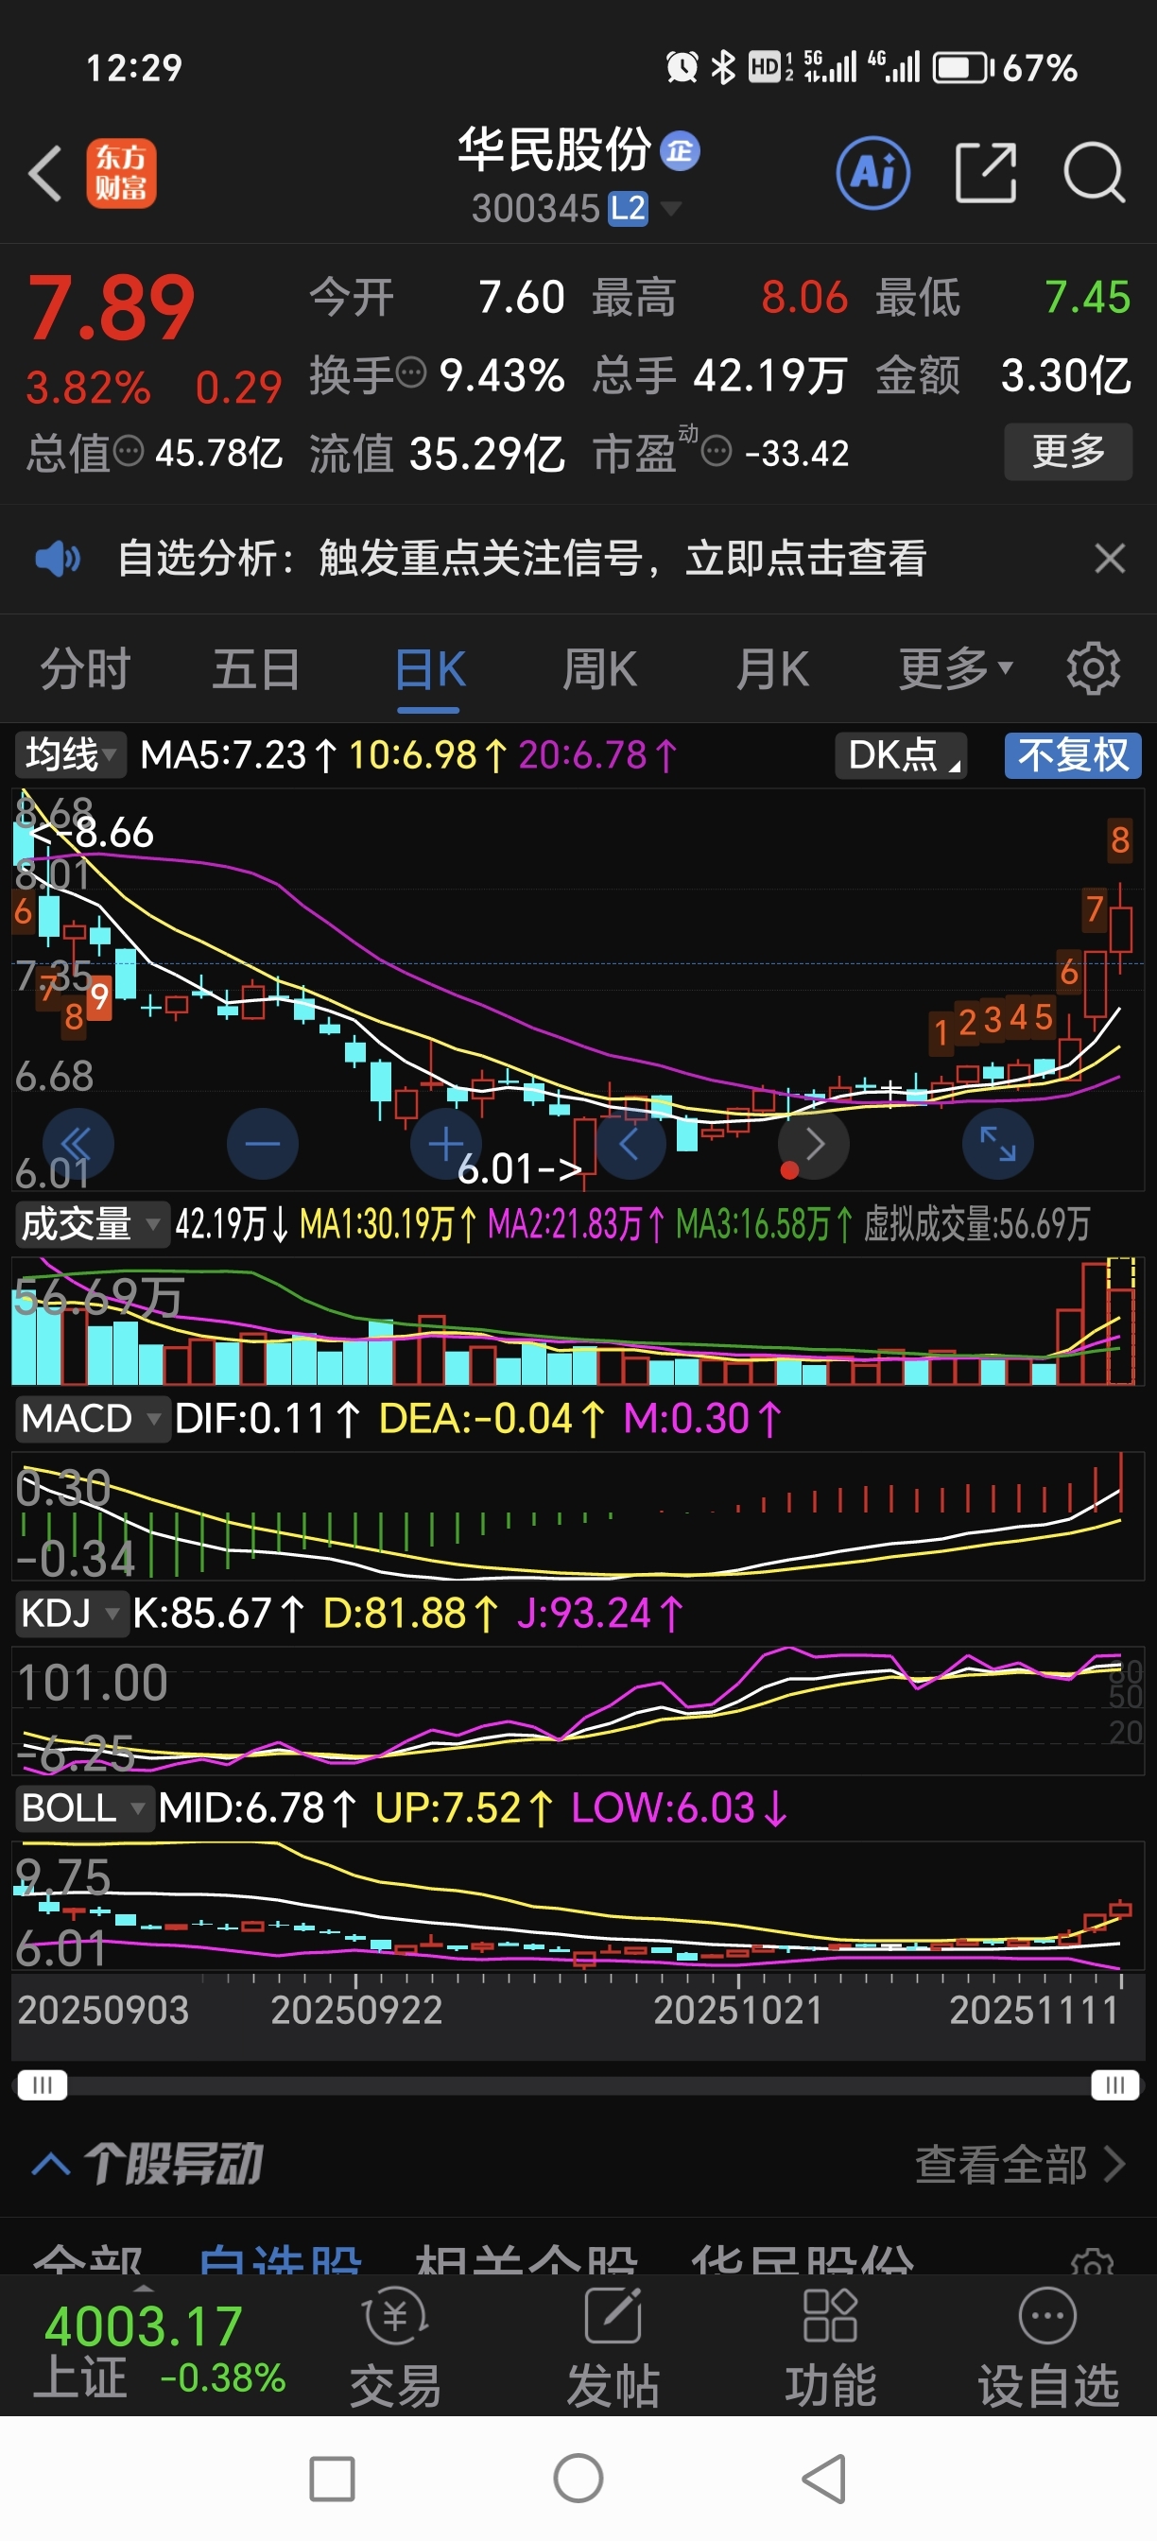This screenshot has width=1157, height=2541.
Task: Open 更多 chart period dropdown
Action: coord(956,668)
